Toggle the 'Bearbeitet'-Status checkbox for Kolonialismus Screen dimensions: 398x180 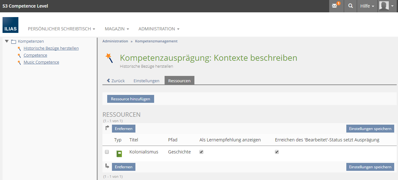(277, 152)
